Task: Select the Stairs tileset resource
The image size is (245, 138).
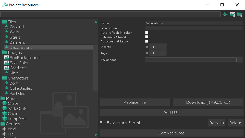Action: 15,37
